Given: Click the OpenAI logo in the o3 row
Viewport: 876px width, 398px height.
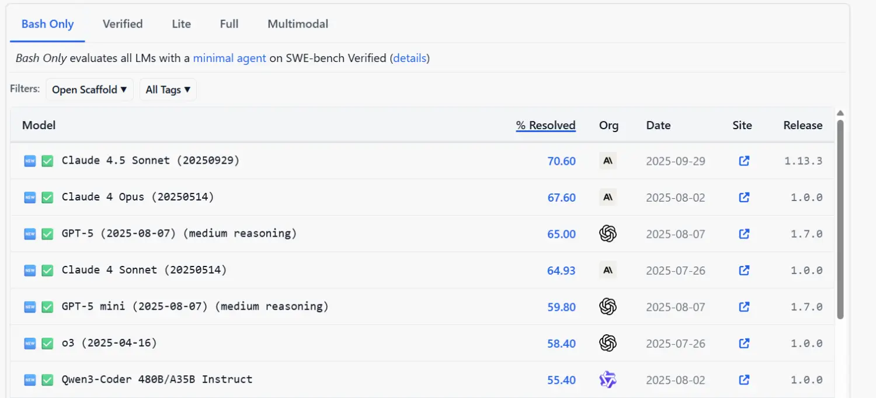Looking at the screenshot, I should (x=608, y=343).
